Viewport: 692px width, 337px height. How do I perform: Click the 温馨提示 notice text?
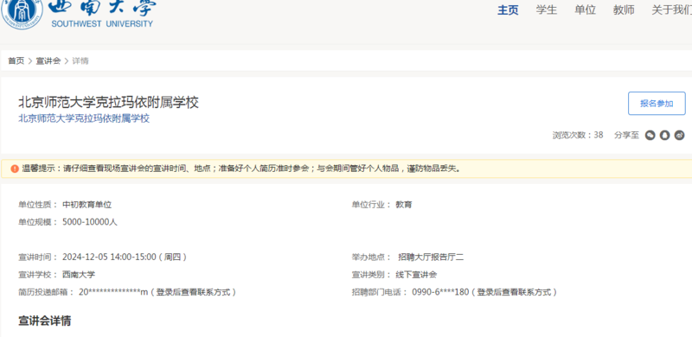(241, 169)
